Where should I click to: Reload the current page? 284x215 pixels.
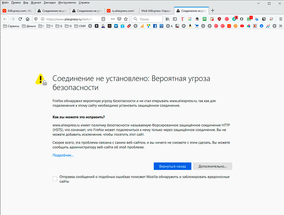(20, 19)
